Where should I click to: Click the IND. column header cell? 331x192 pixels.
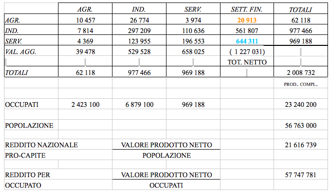coord(139,9)
